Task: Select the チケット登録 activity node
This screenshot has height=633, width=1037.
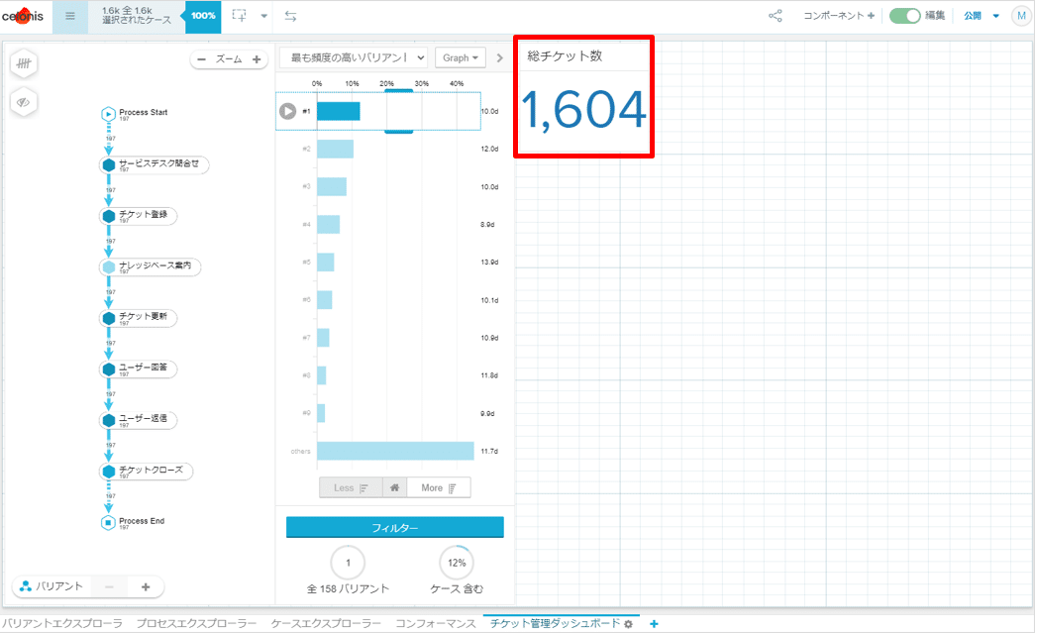Action: pyautogui.click(x=139, y=216)
